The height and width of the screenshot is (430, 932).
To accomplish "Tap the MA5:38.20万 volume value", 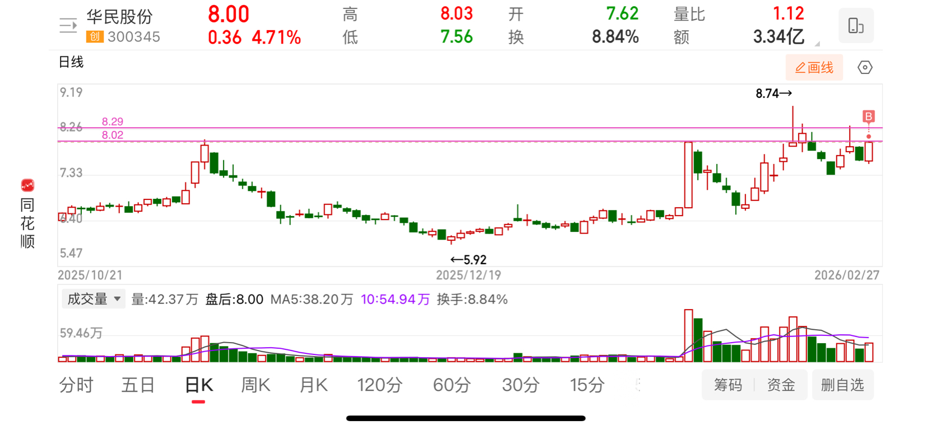I will click(312, 300).
